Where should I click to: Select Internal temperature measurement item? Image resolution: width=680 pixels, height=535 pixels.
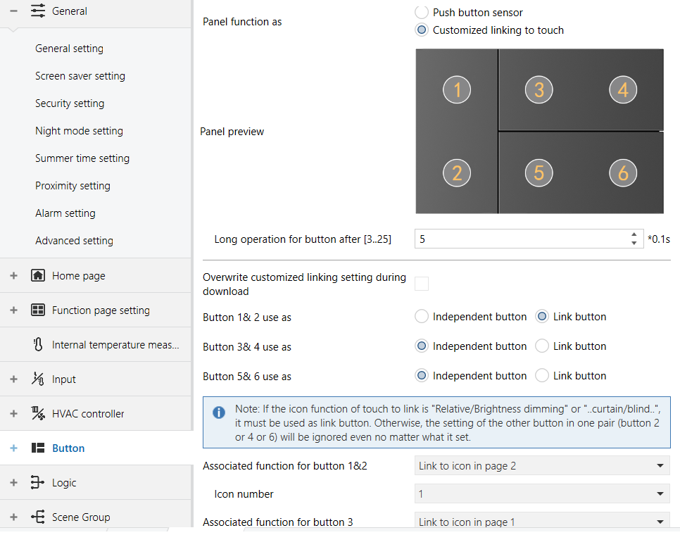click(115, 345)
